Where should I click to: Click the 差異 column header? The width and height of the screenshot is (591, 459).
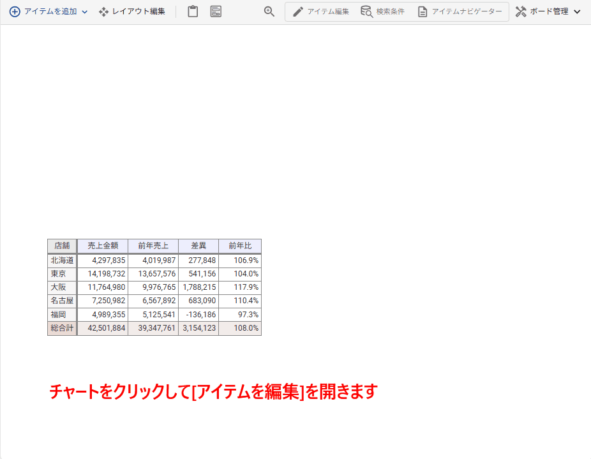tap(198, 246)
